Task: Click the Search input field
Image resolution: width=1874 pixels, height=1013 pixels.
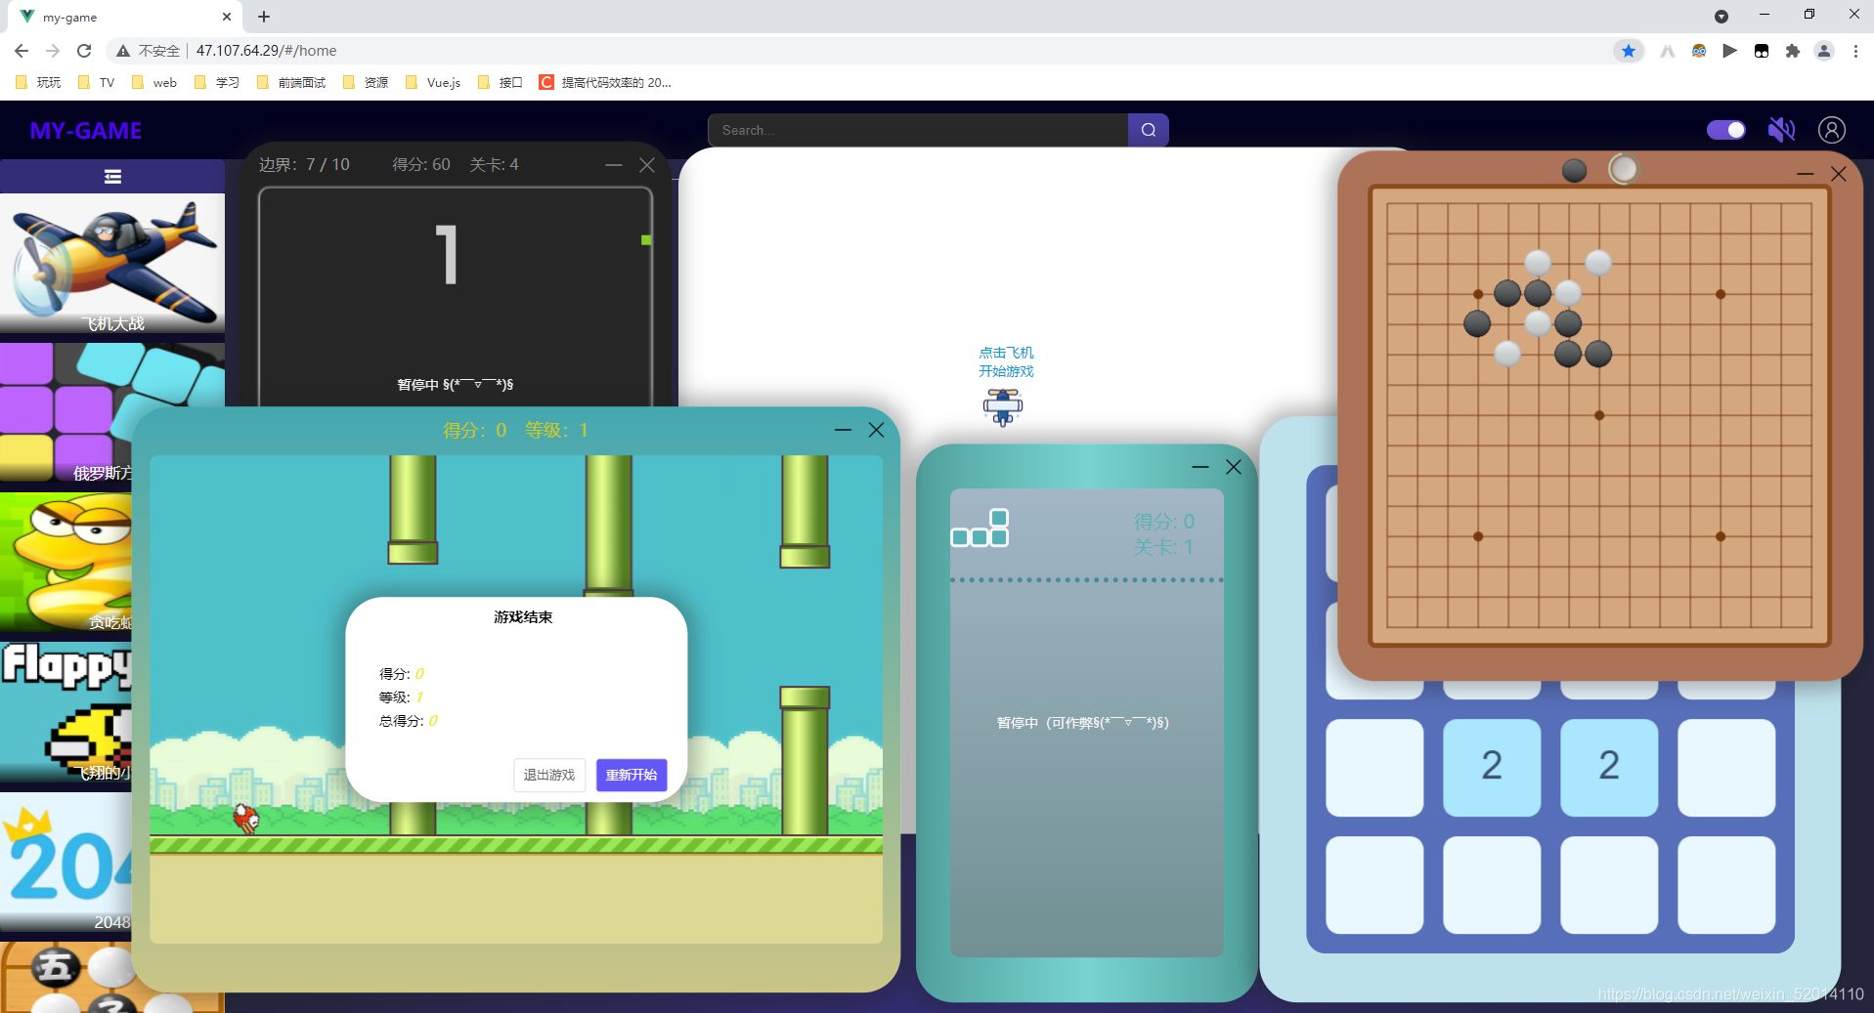Action: (x=918, y=130)
